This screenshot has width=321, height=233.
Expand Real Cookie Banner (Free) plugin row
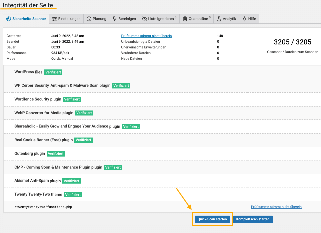[162, 140]
